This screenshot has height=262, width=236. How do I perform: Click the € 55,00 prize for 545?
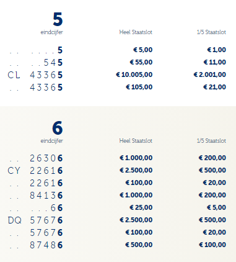click(141, 62)
